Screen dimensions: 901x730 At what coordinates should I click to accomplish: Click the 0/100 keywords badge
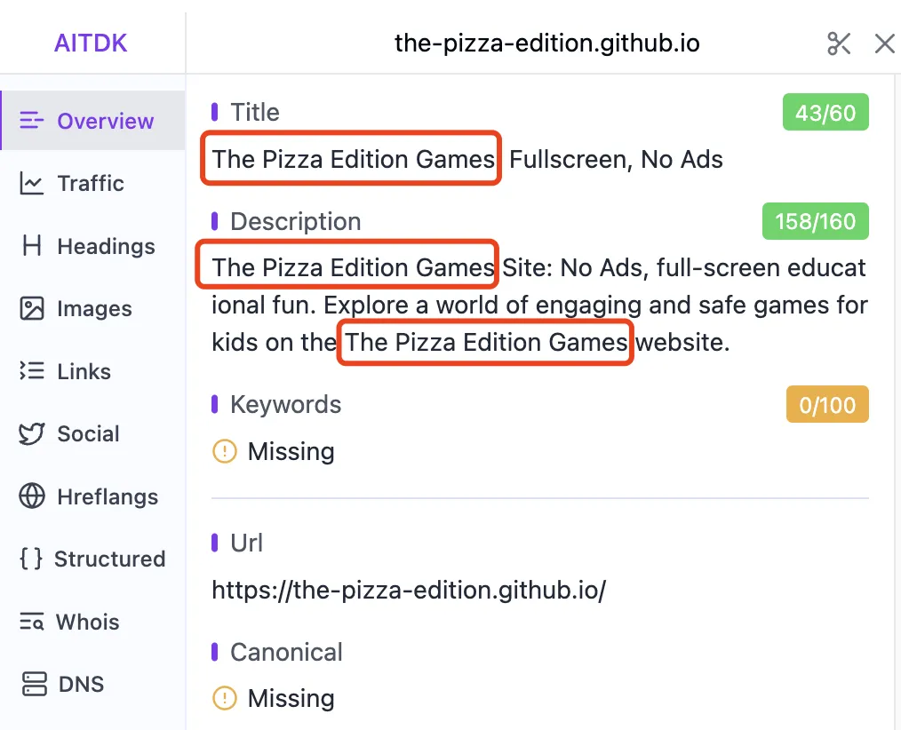click(827, 405)
